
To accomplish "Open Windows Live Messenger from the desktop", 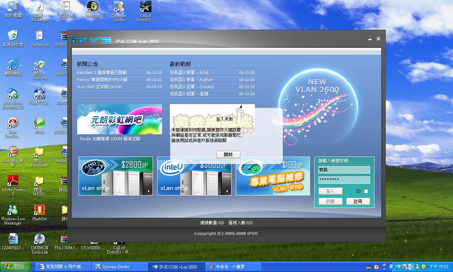I will 13,210.
